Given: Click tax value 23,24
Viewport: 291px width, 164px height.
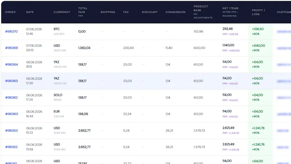Looking at the screenshot, I should pyautogui.click(x=127, y=114).
